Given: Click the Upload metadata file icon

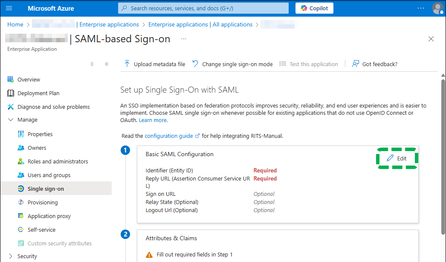Looking at the screenshot, I should pyautogui.click(x=127, y=64).
